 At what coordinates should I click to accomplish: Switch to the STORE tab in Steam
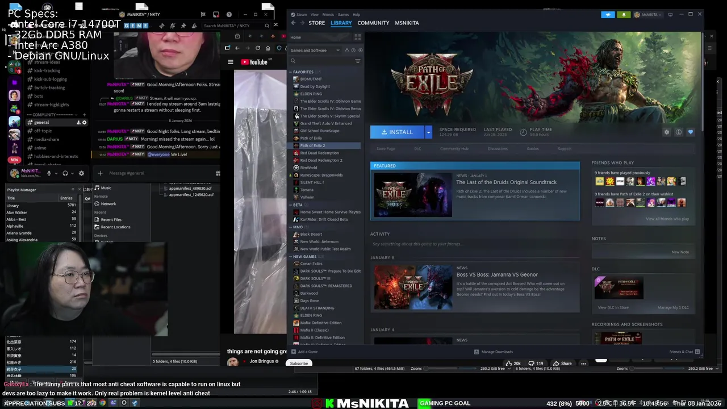(x=316, y=23)
